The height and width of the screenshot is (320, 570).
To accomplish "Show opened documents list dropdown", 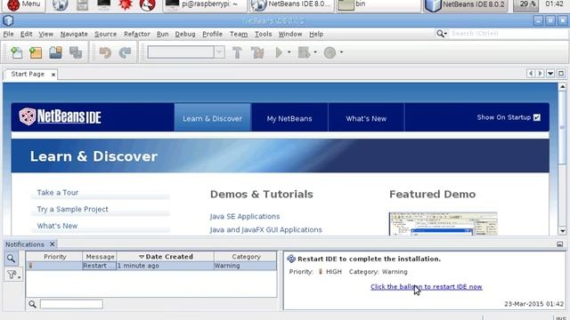I will point(550,74).
